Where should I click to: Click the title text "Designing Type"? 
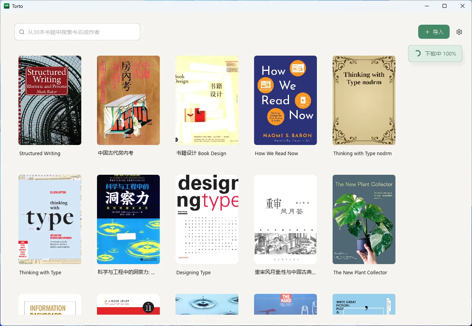pyautogui.click(x=194, y=273)
